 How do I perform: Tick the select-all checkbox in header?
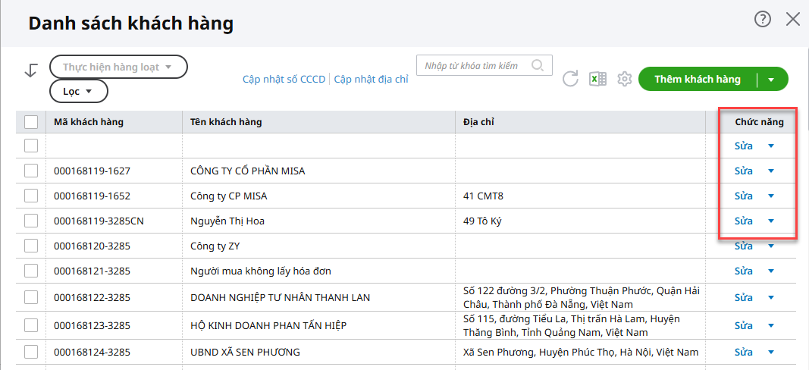tap(31, 122)
